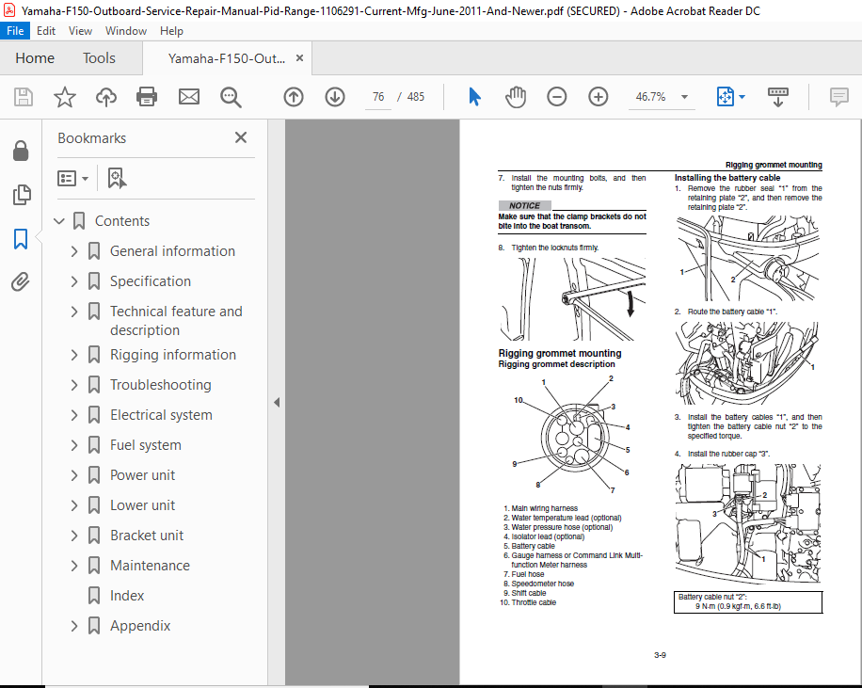Open Maintenance bookmark link

[150, 566]
